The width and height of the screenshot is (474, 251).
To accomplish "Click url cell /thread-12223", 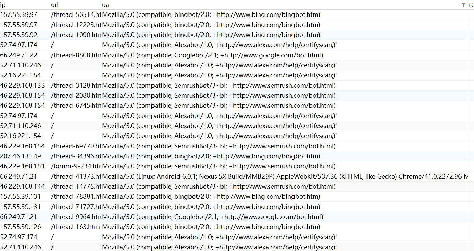I will tap(76, 25).
